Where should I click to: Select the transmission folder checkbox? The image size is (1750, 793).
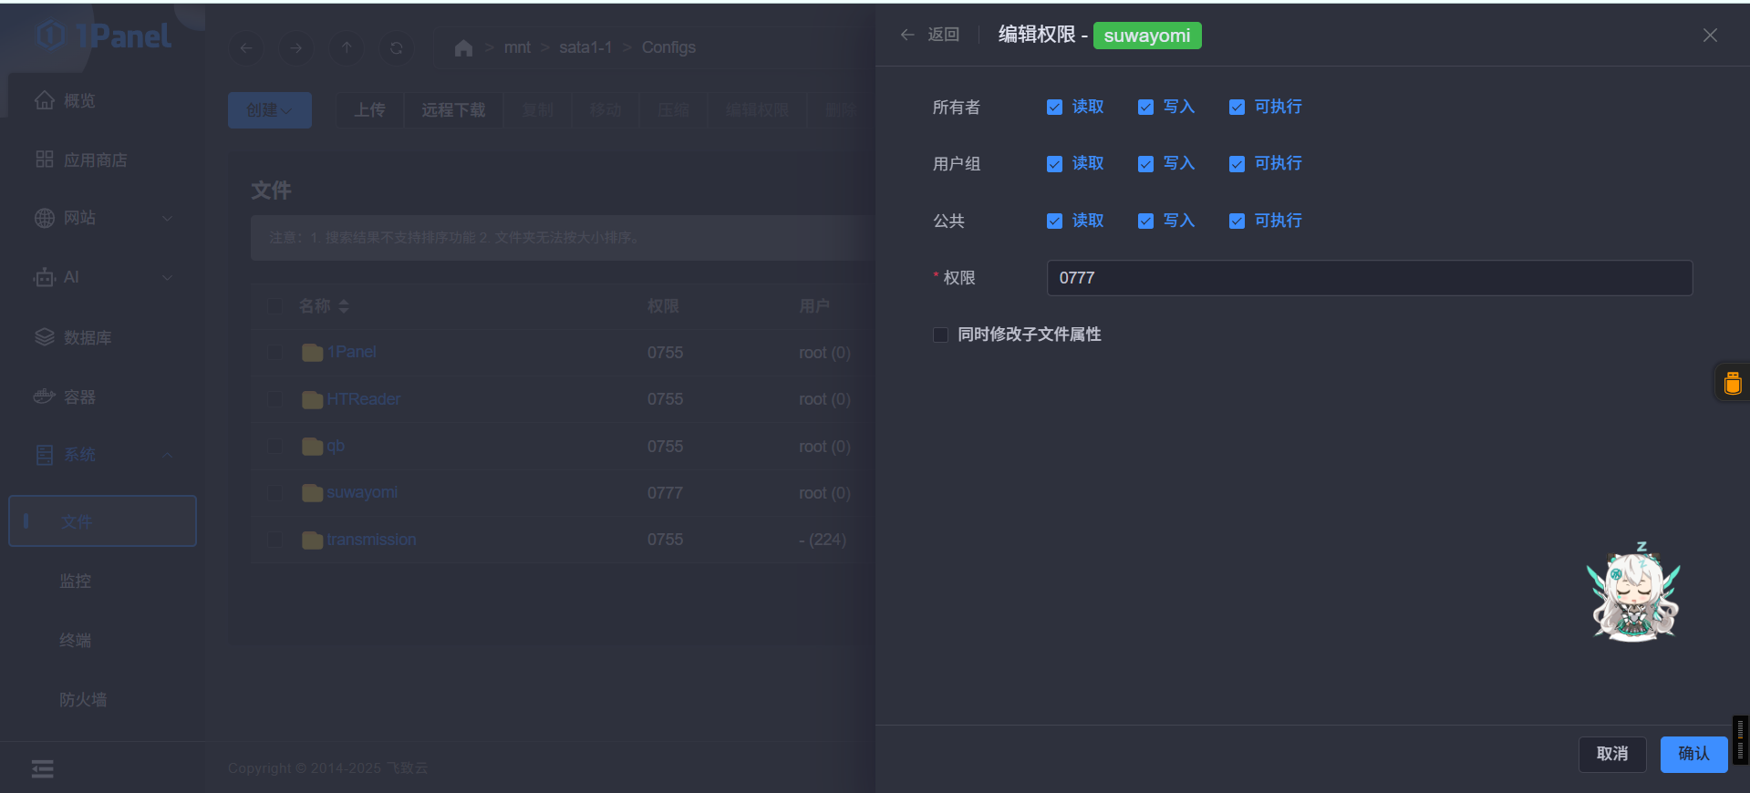click(274, 540)
